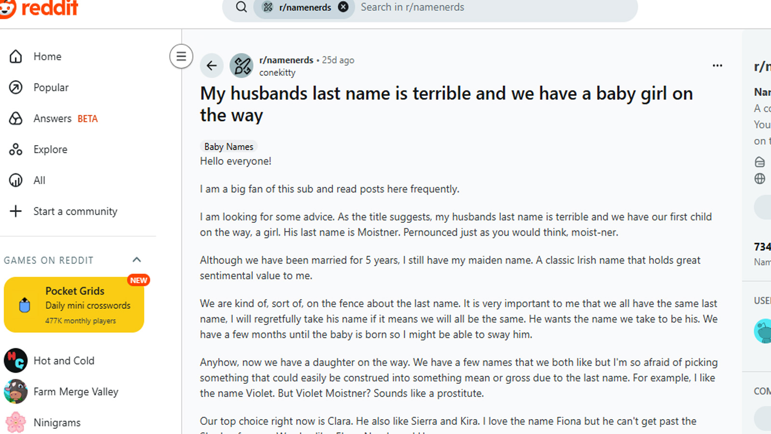Click the Explore icon
Viewport: 771px width, 434px height.
[x=16, y=149]
